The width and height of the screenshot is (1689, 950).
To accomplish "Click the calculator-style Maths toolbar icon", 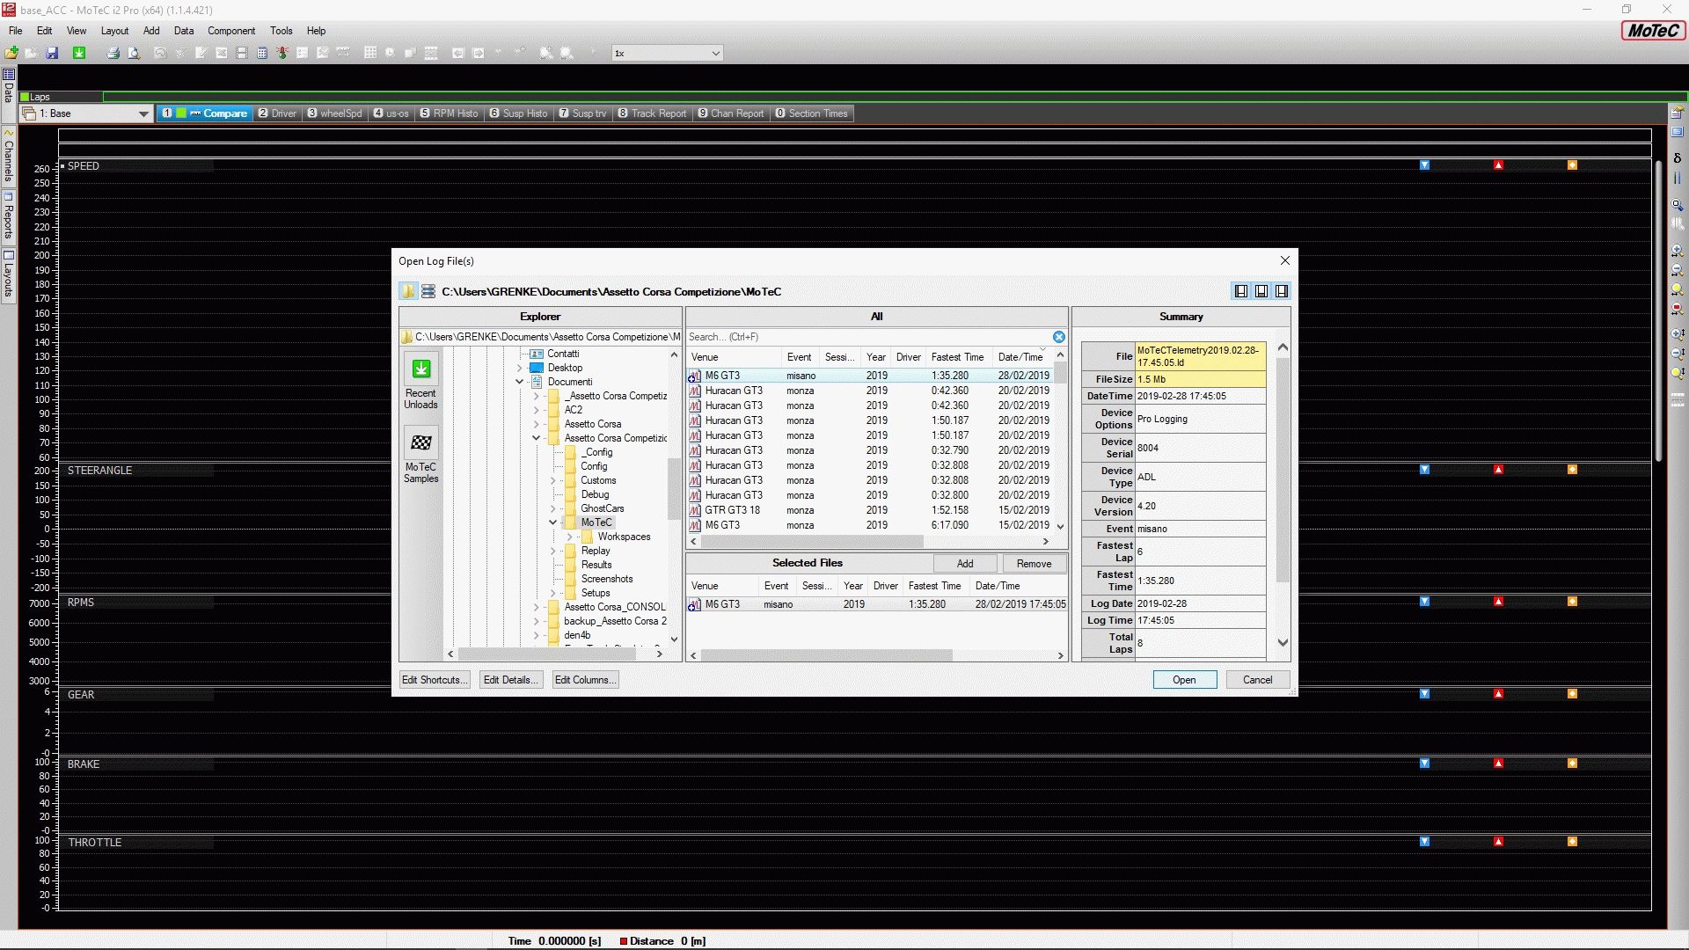I will 262,54.
